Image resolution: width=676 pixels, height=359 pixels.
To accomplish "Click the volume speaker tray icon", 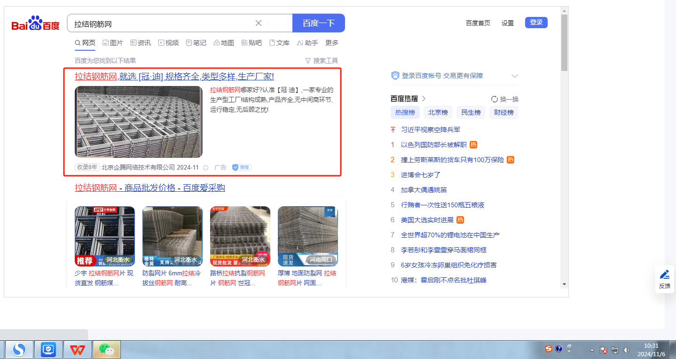I will (x=626, y=350).
